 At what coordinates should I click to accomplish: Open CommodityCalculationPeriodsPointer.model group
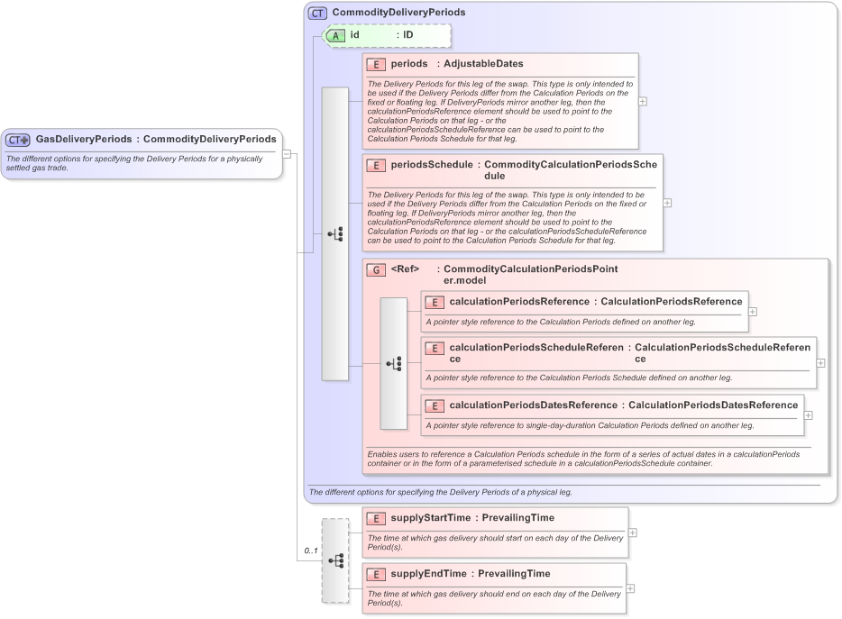[x=531, y=274]
